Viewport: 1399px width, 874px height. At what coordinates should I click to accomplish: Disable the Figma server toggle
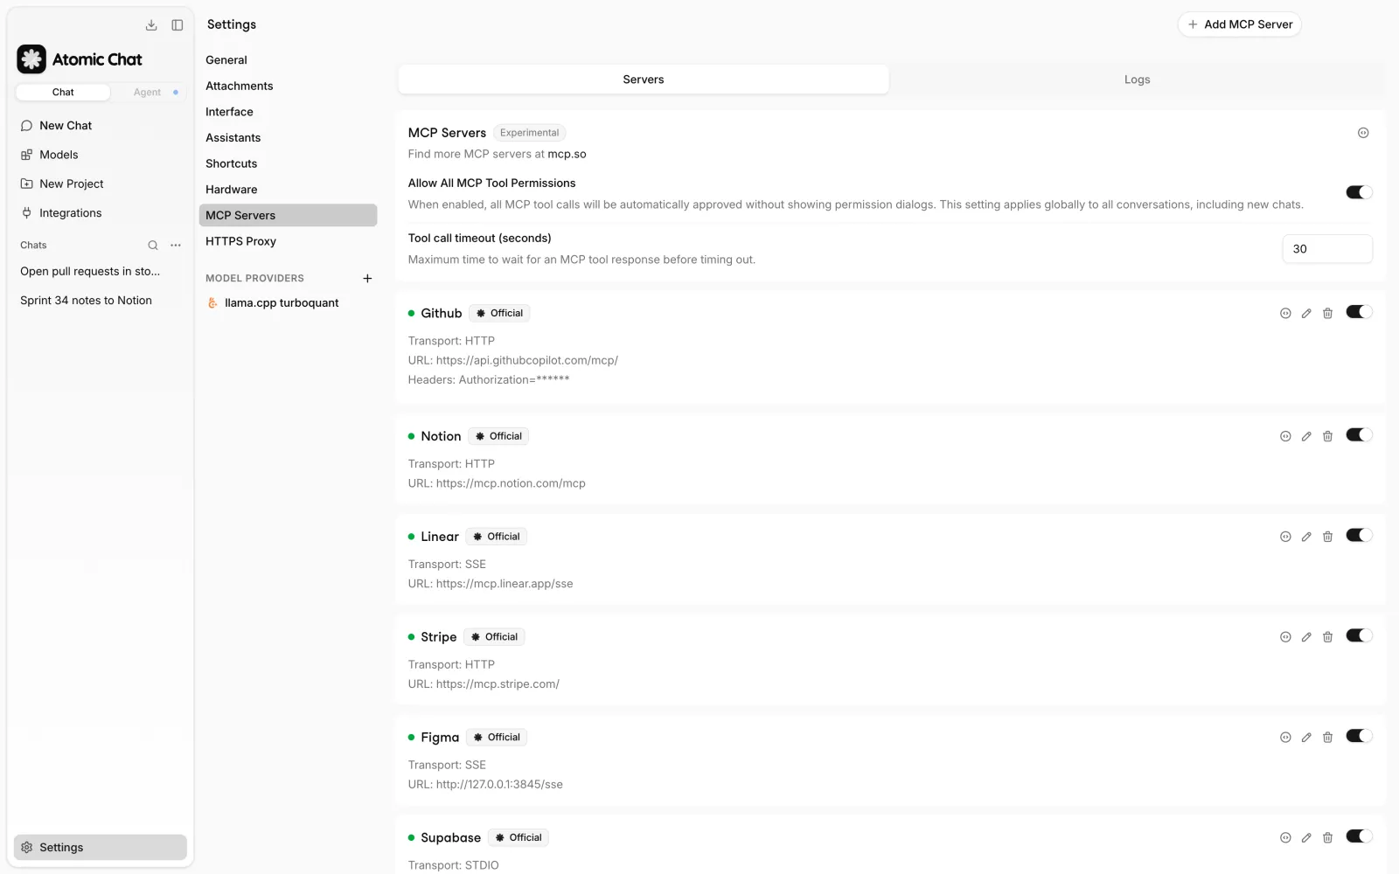tap(1359, 737)
